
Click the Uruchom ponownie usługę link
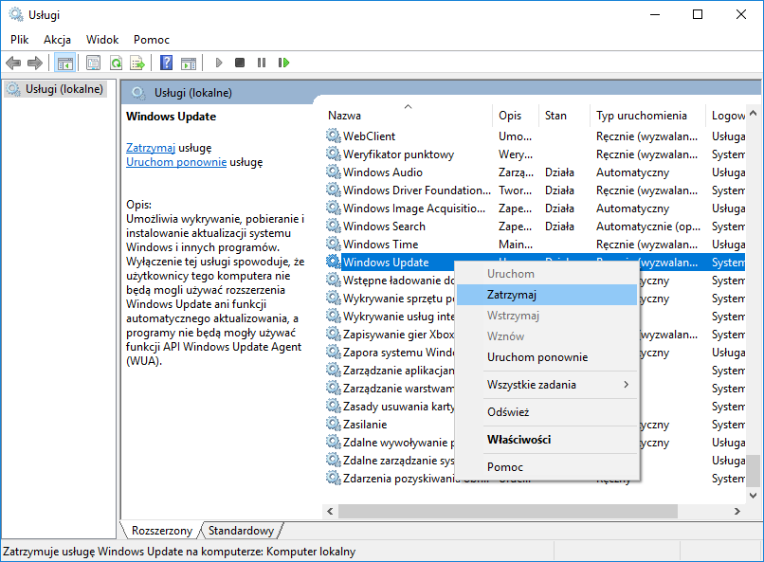coord(176,162)
